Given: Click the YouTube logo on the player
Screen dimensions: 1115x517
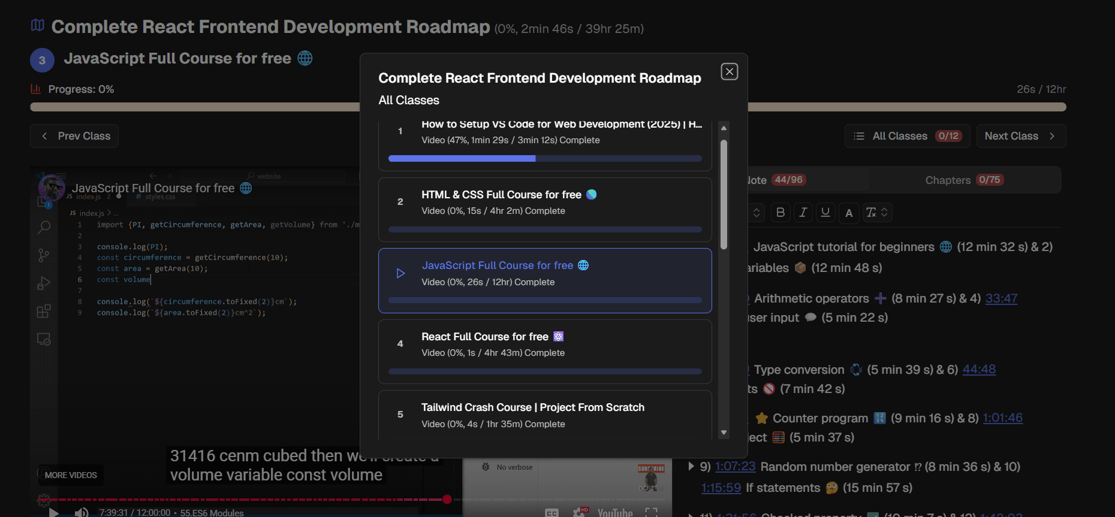Looking at the screenshot, I should 615,513.
